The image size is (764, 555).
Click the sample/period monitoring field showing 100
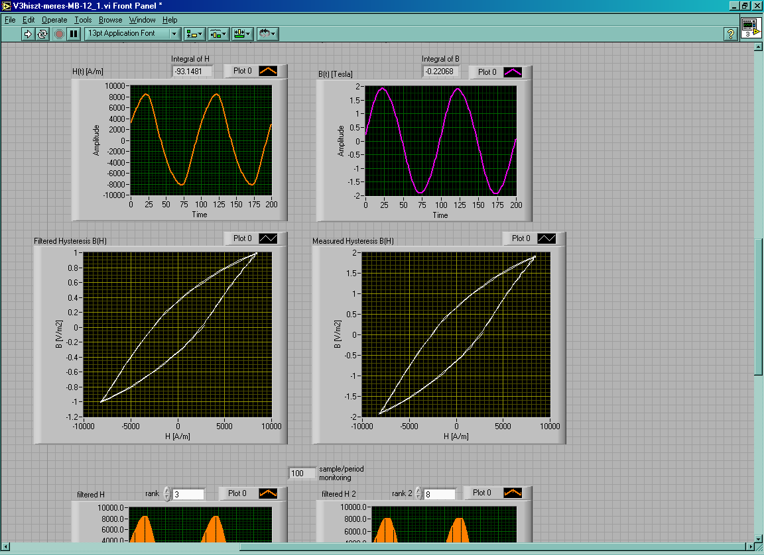click(x=302, y=474)
